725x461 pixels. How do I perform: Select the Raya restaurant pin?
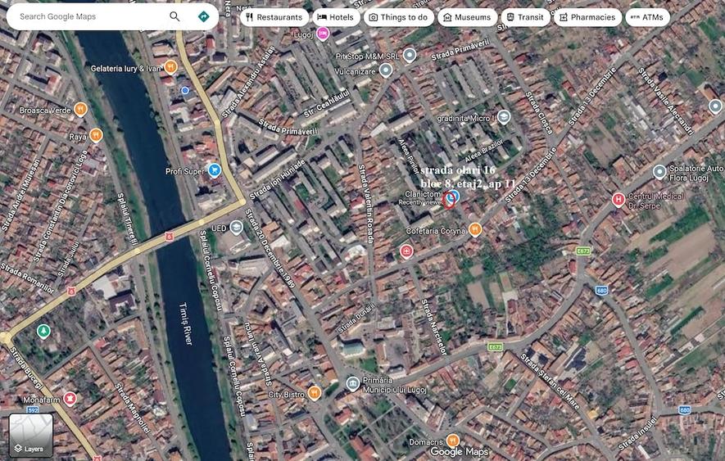click(x=96, y=135)
